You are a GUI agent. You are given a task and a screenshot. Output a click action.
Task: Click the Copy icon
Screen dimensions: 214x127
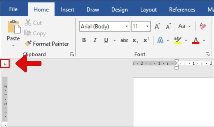(x=28, y=33)
